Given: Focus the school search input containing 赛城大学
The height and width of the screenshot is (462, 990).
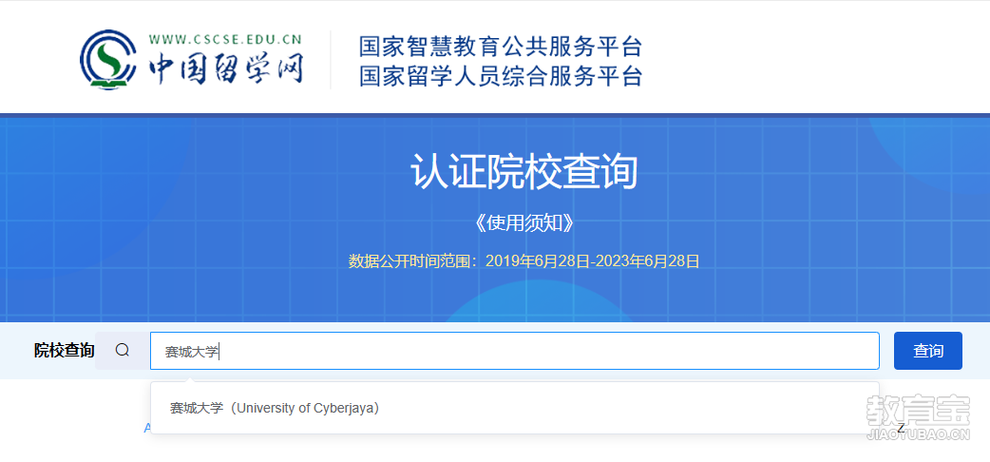Looking at the screenshot, I should click(515, 351).
